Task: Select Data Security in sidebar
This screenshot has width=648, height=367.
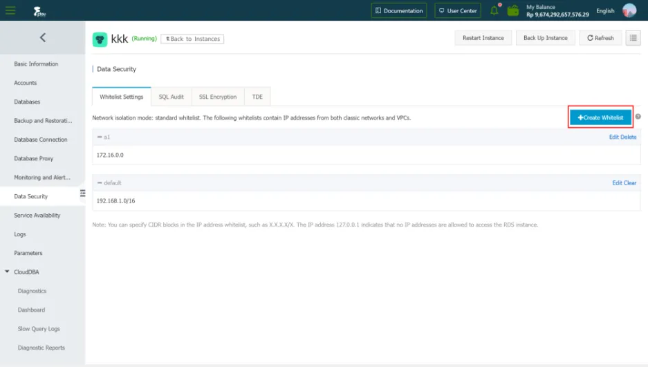Action: 30,196
